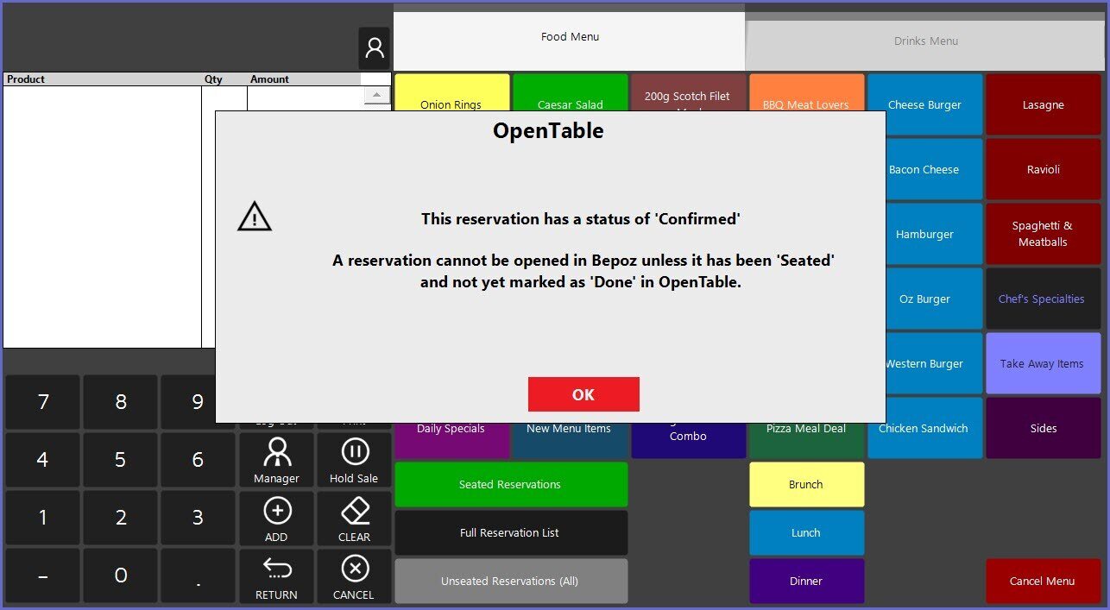Open Take Away Items
The height and width of the screenshot is (610, 1110).
coord(1044,363)
